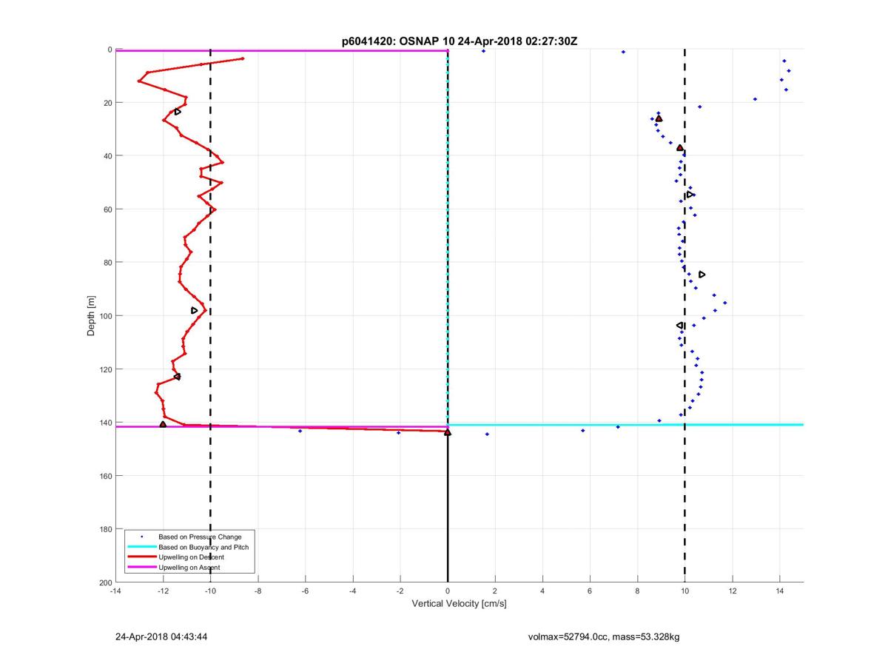Click x-axis tick label '-8'
888x655 pixels.
click(258, 591)
